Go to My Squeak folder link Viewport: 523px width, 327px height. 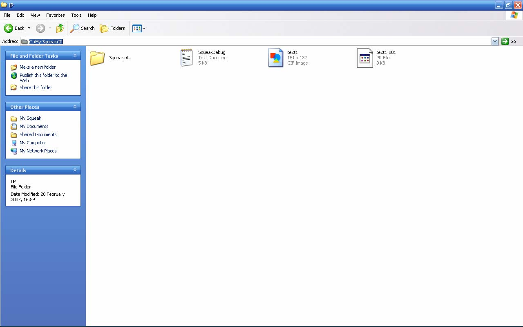tap(30, 118)
